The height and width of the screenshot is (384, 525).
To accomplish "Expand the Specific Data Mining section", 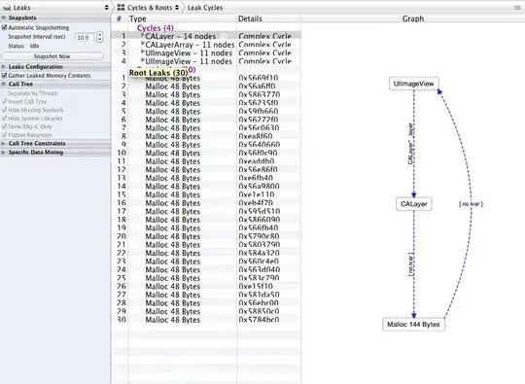I will 3,153.
